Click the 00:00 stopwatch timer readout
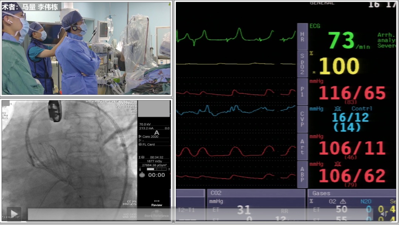399x225 pixels. tap(157, 175)
